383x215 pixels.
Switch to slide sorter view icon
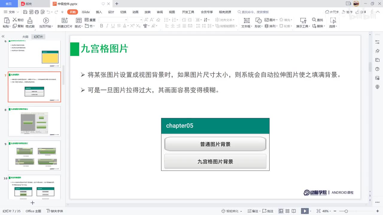[x=288, y=211]
